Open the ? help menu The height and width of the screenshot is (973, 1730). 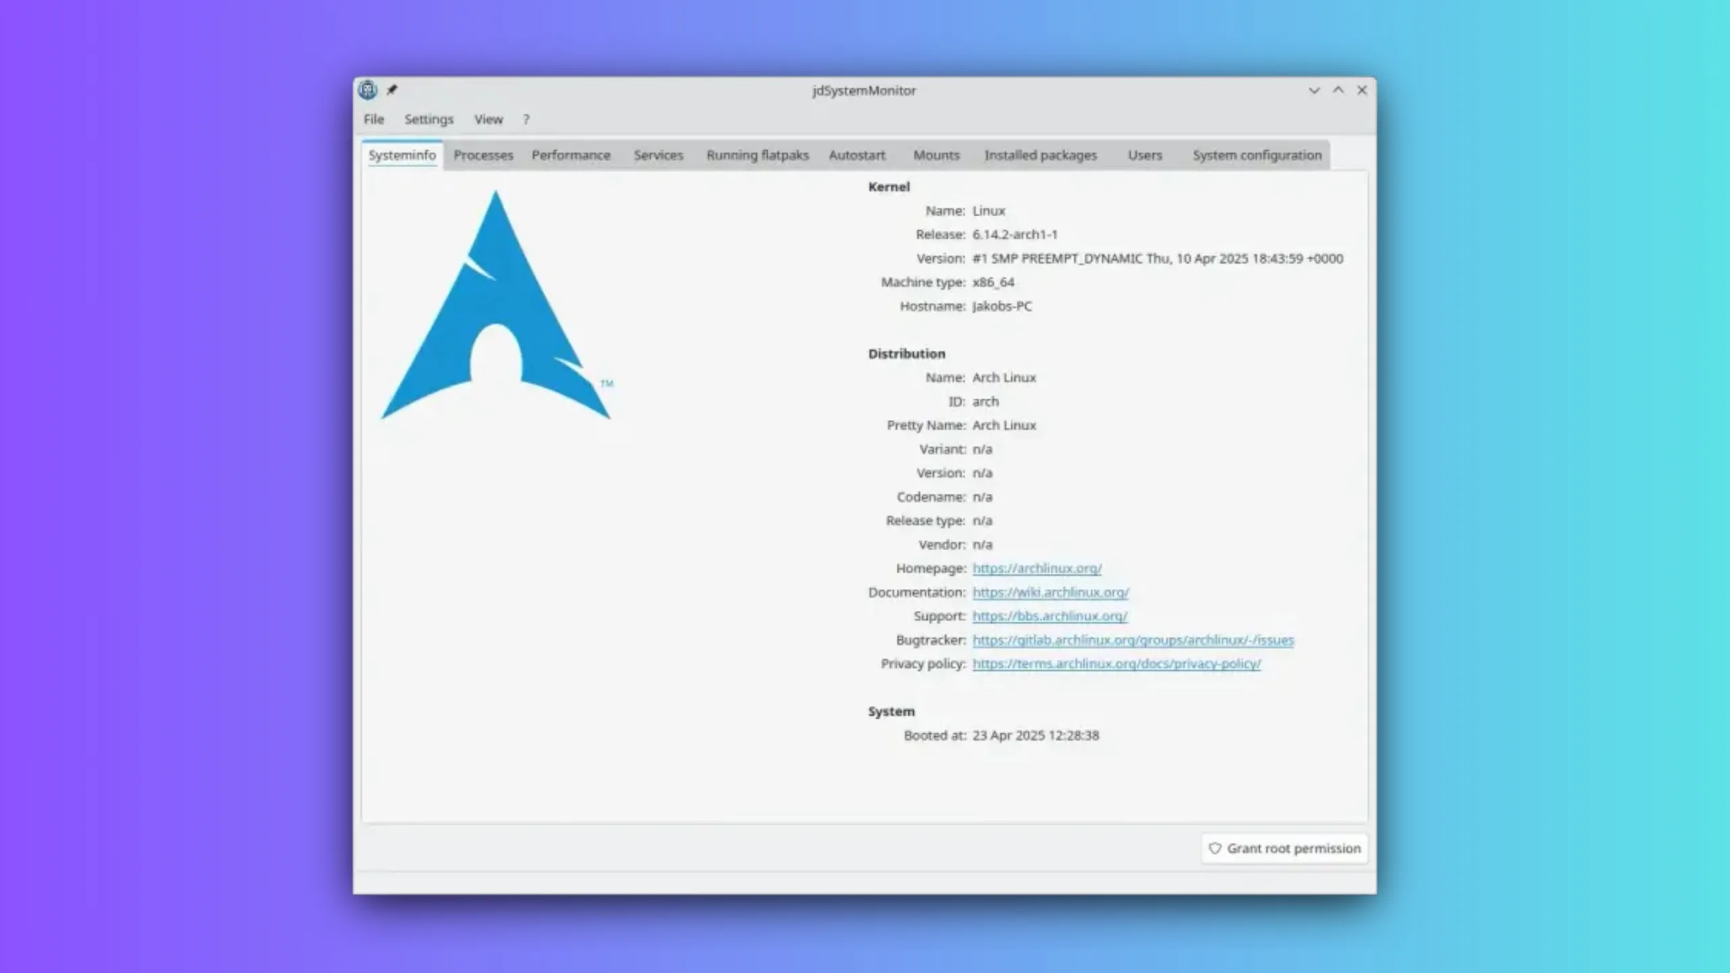coord(526,120)
